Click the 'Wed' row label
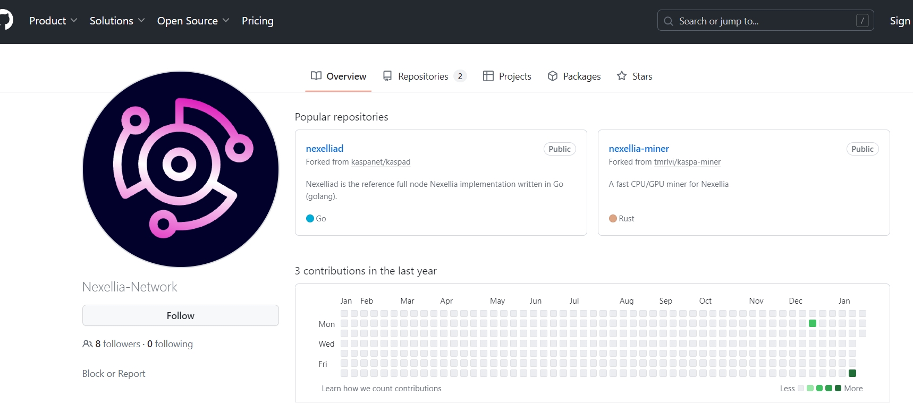 click(326, 343)
